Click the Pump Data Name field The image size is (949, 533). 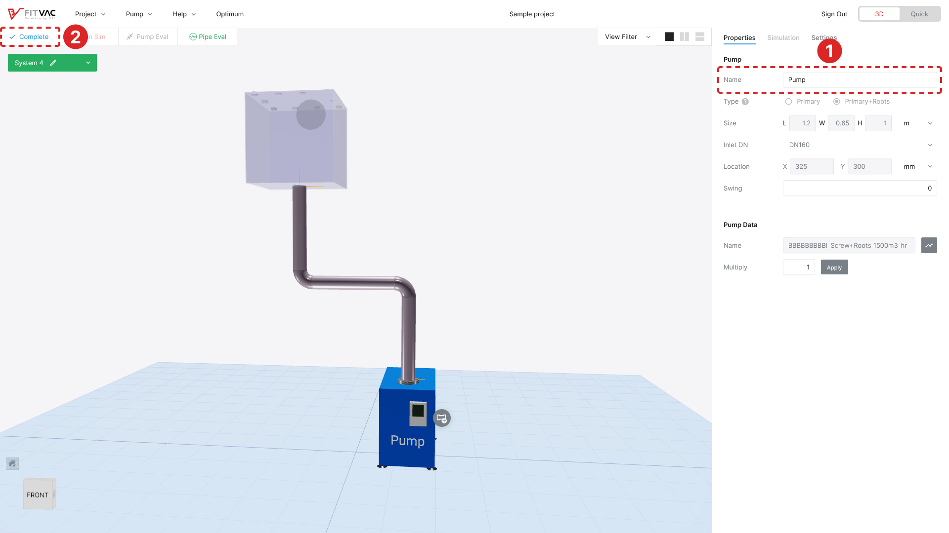click(x=849, y=245)
